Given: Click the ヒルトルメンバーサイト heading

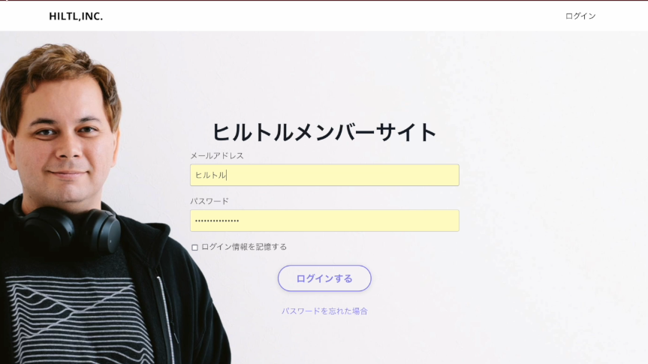Looking at the screenshot, I should 324,132.
